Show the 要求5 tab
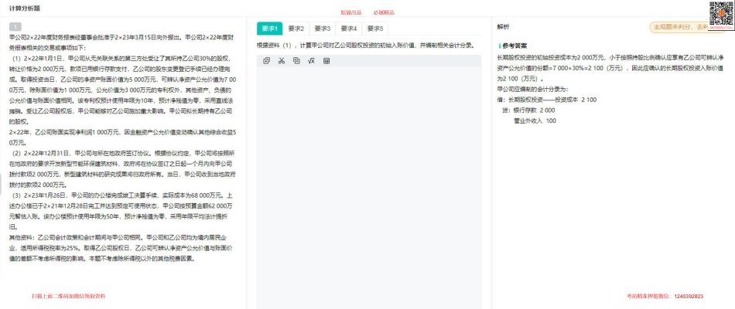The image size is (735, 309). pyautogui.click(x=374, y=29)
